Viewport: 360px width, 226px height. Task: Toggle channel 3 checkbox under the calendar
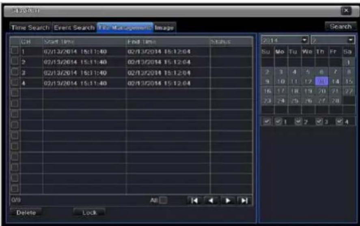(x=319, y=121)
